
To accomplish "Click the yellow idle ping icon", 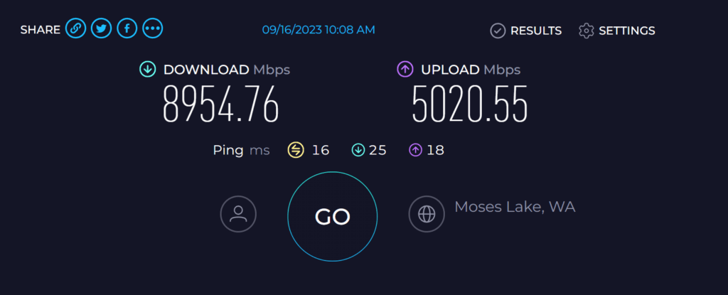I will point(296,150).
